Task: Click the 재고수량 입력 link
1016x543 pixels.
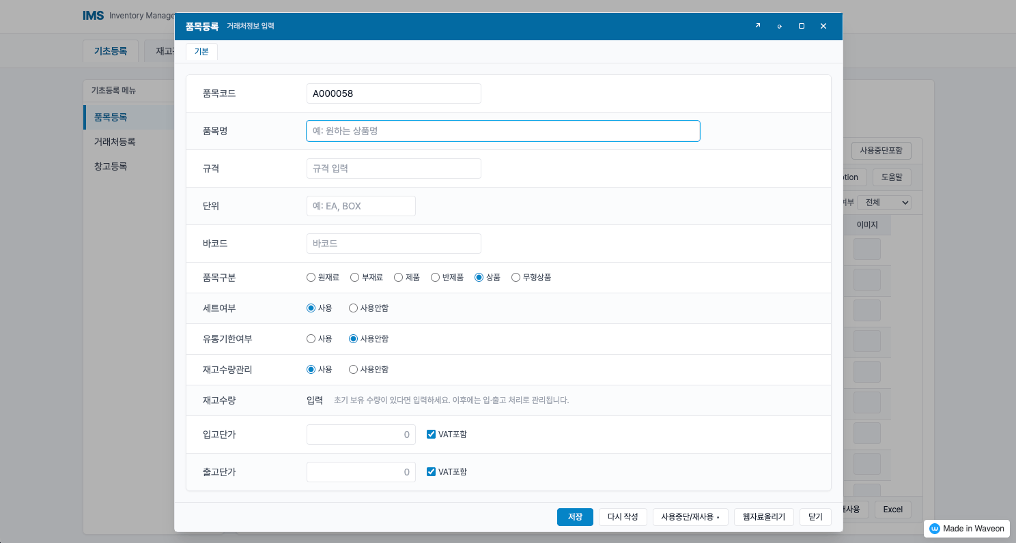Action: (315, 400)
